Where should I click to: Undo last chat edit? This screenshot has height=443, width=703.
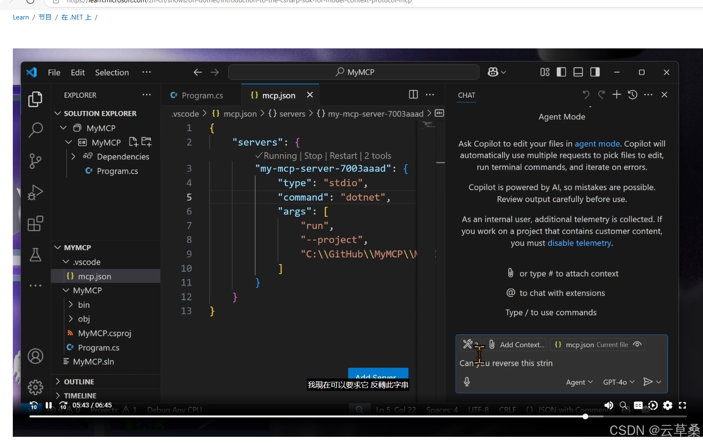(x=586, y=94)
